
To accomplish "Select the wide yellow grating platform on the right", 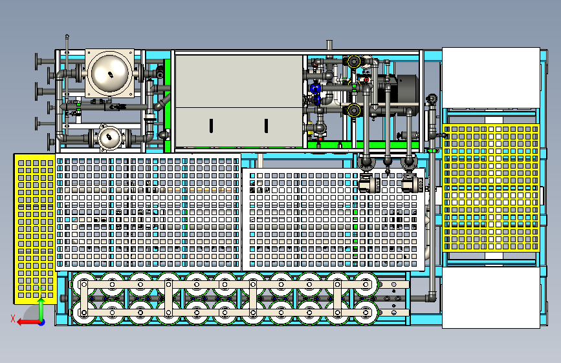I will 491,188.
